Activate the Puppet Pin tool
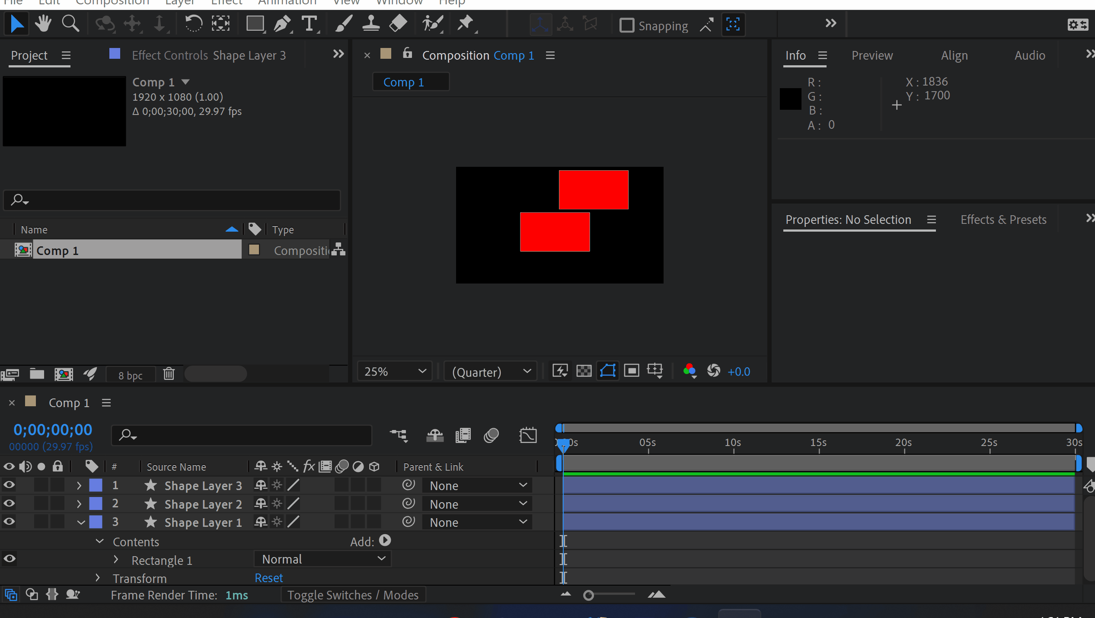 tap(466, 24)
